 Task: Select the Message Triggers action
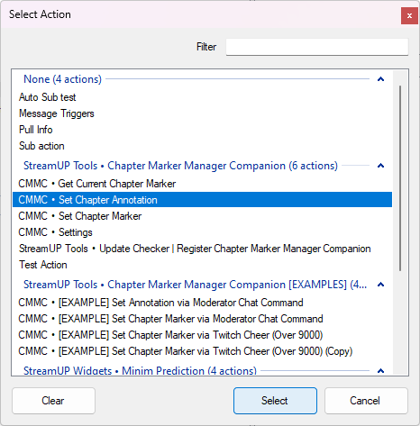pyautogui.click(x=202, y=113)
